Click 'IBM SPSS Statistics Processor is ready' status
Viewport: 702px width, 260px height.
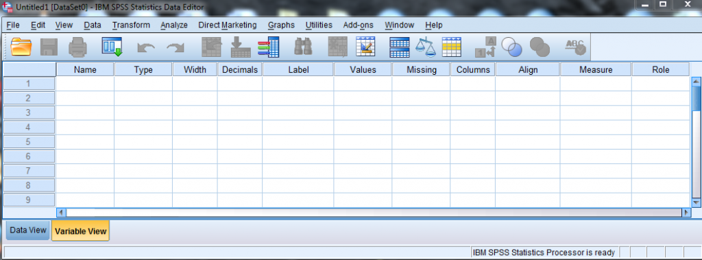click(x=544, y=252)
